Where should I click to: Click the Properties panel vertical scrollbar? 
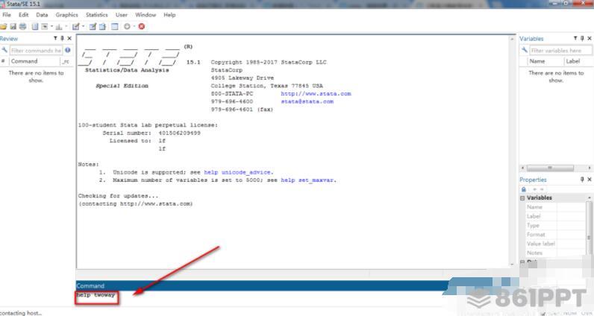coord(589,229)
